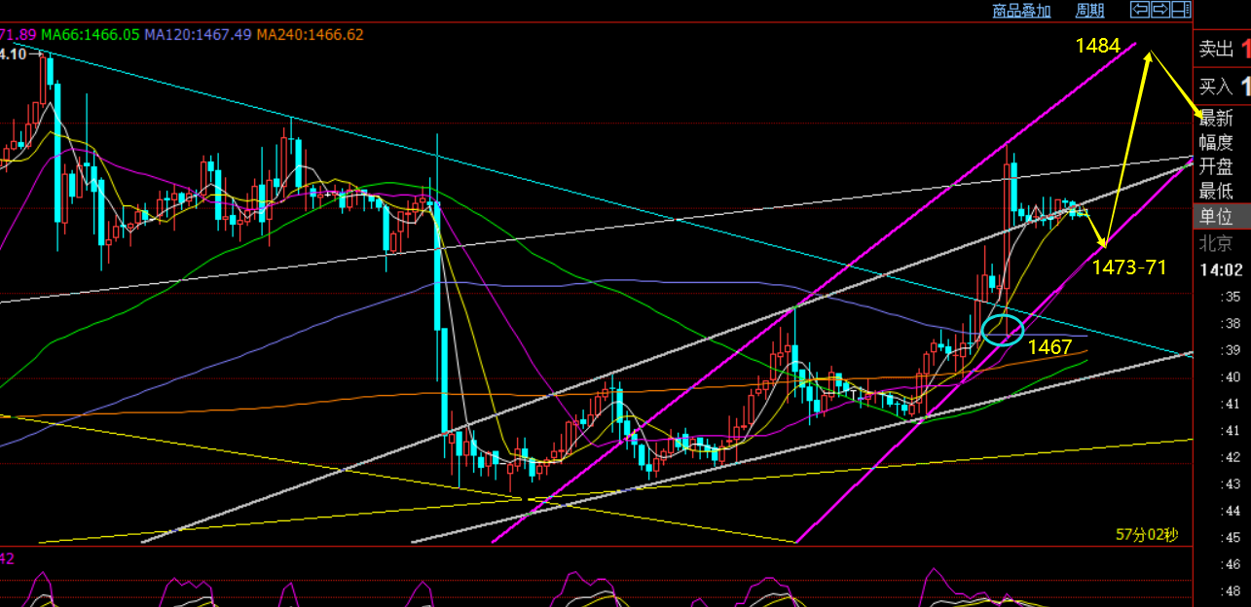
Task: Select the :40 tick row
Action: (1233, 377)
